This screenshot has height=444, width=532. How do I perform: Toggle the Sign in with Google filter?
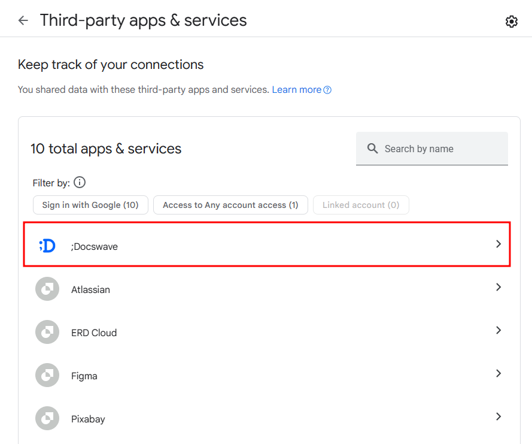click(90, 205)
